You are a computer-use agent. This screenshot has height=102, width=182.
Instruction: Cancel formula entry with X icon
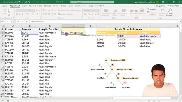tap(18, 22)
